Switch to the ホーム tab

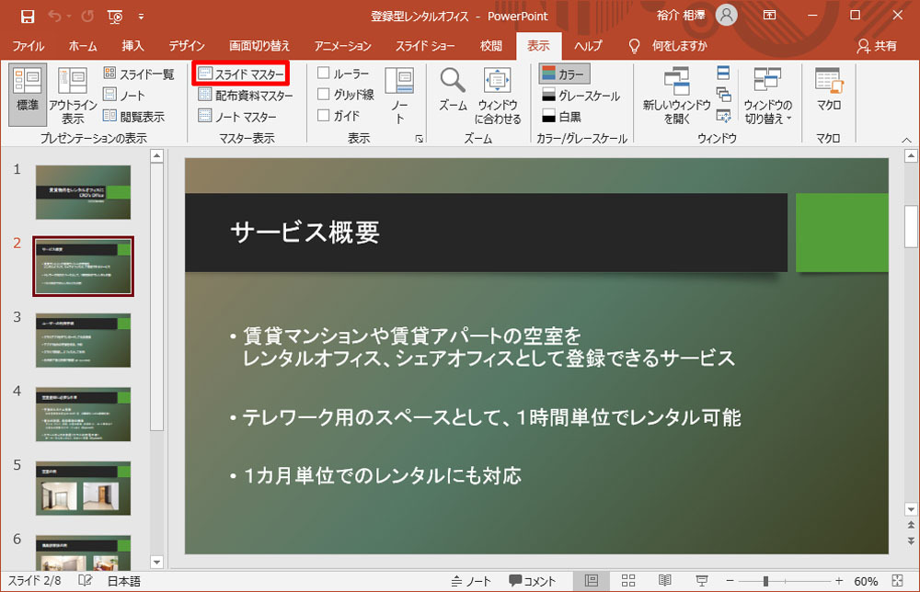pos(83,46)
